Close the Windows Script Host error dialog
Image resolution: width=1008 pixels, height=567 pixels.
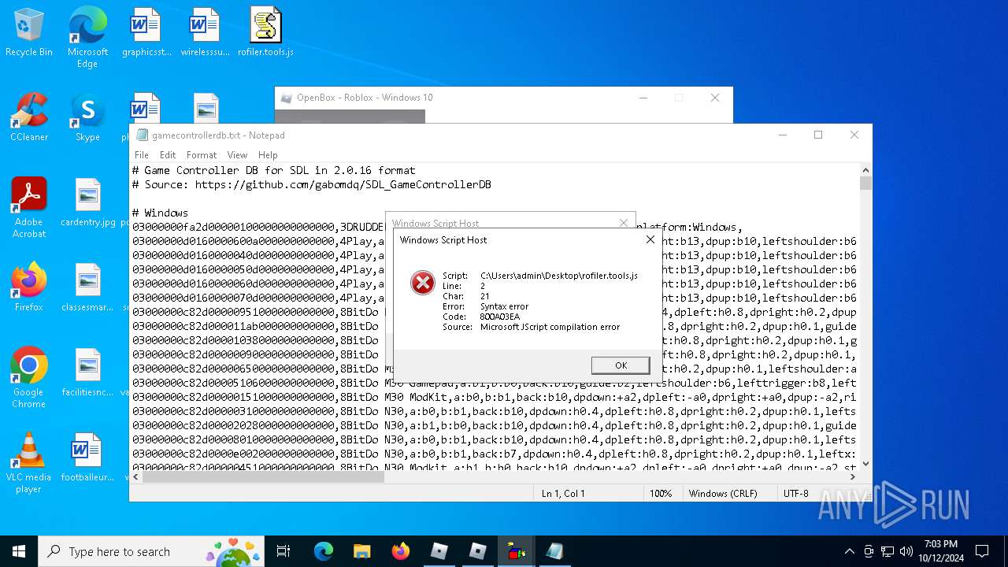coord(650,239)
